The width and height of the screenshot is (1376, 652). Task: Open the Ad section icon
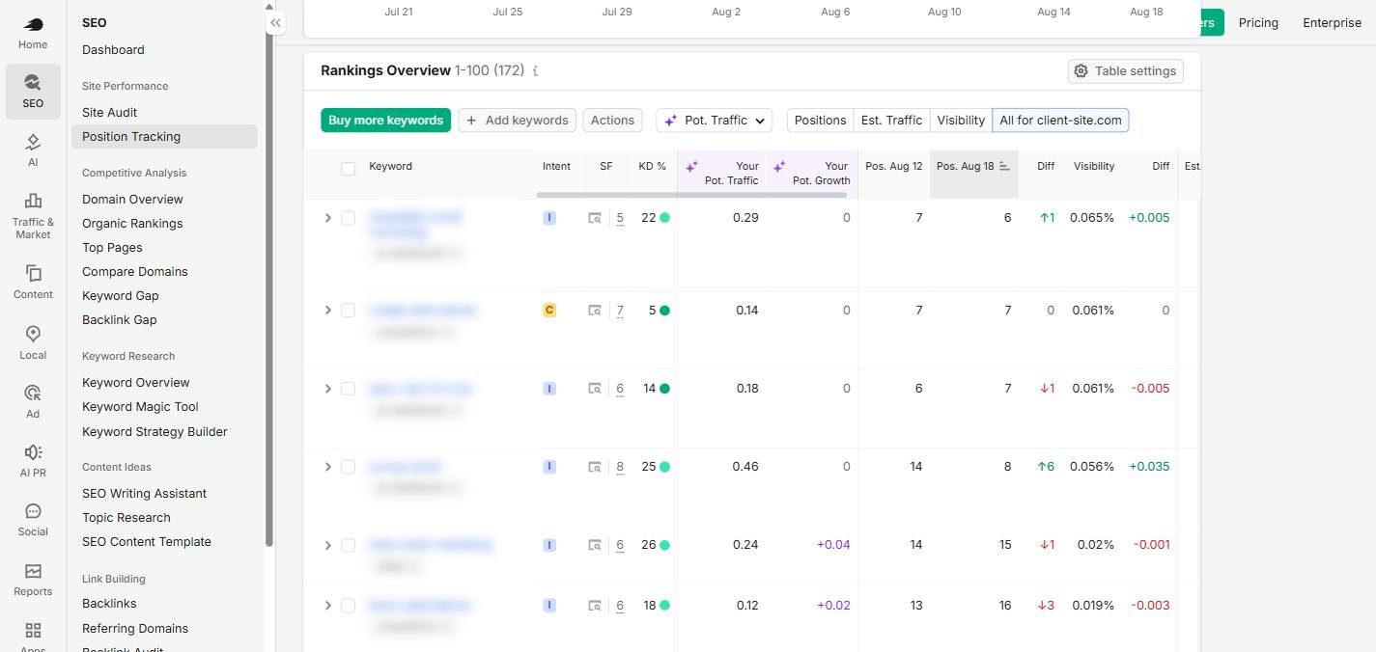click(x=33, y=401)
